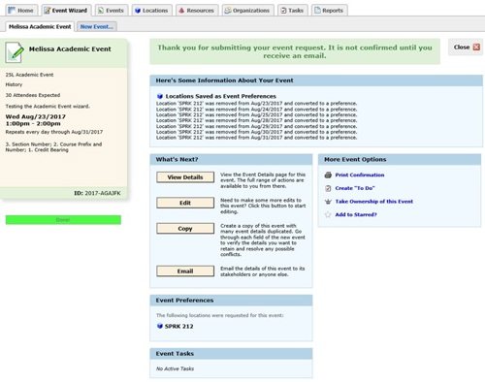Click the Home tab grid icon
The height and width of the screenshot is (382, 485).
coord(12,11)
